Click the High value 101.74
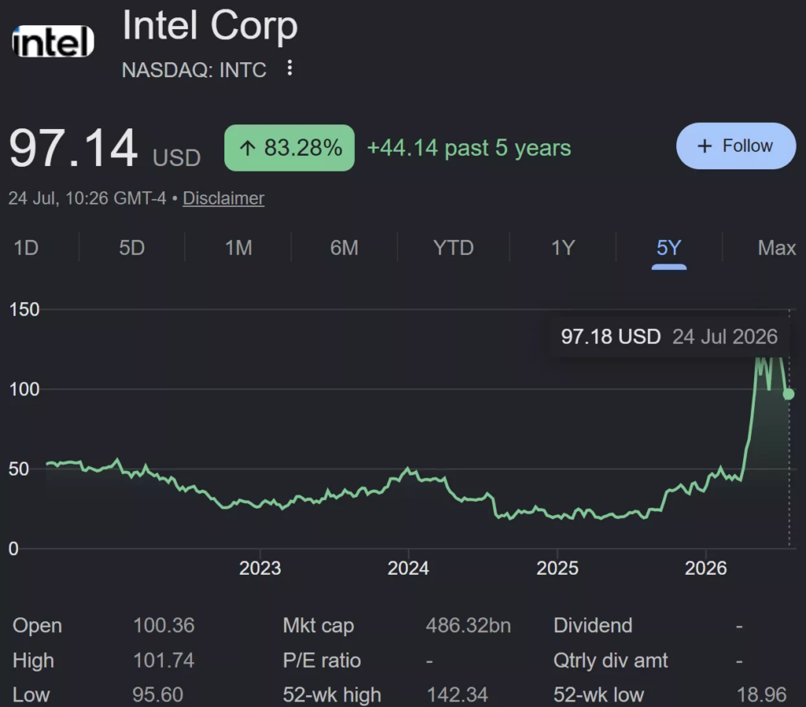806x707 pixels. [x=164, y=661]
